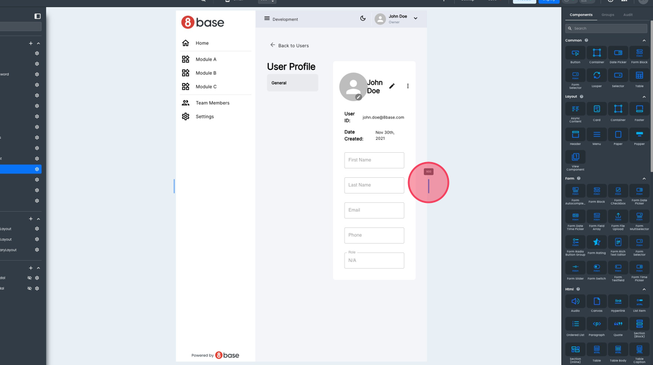Click the Back to Users link
Screen dimensions: 653x365
click(289, 45)
